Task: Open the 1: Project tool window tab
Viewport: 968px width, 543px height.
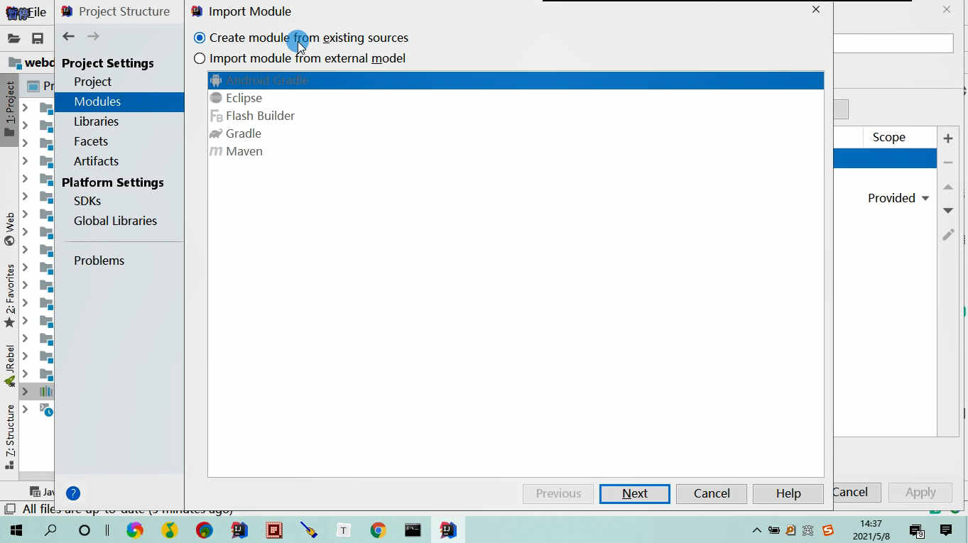Action: tap(9, 110)
